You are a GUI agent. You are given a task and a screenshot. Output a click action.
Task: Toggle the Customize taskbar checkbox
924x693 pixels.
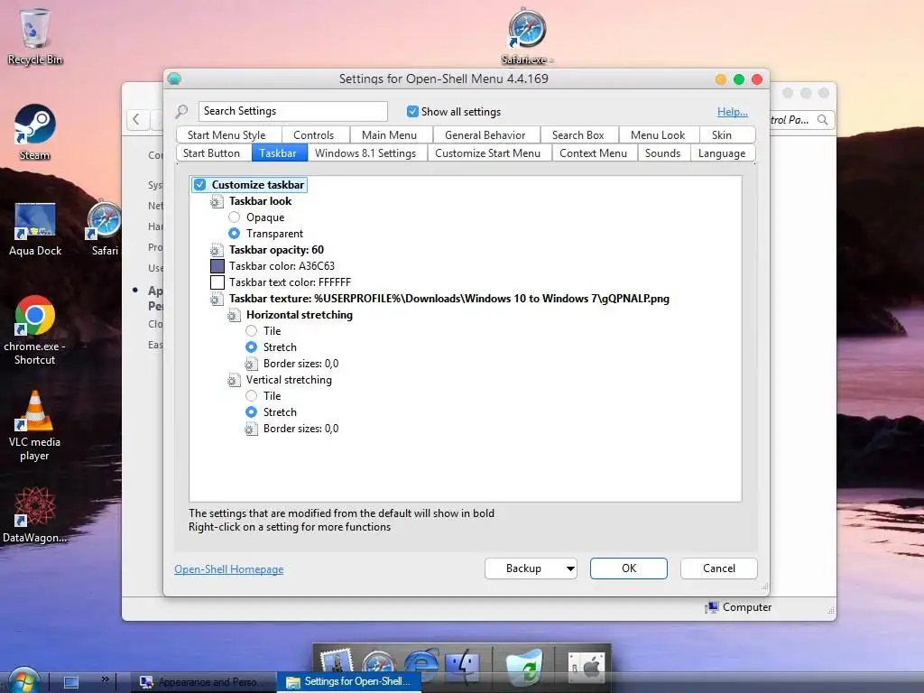tap(200, 185)
